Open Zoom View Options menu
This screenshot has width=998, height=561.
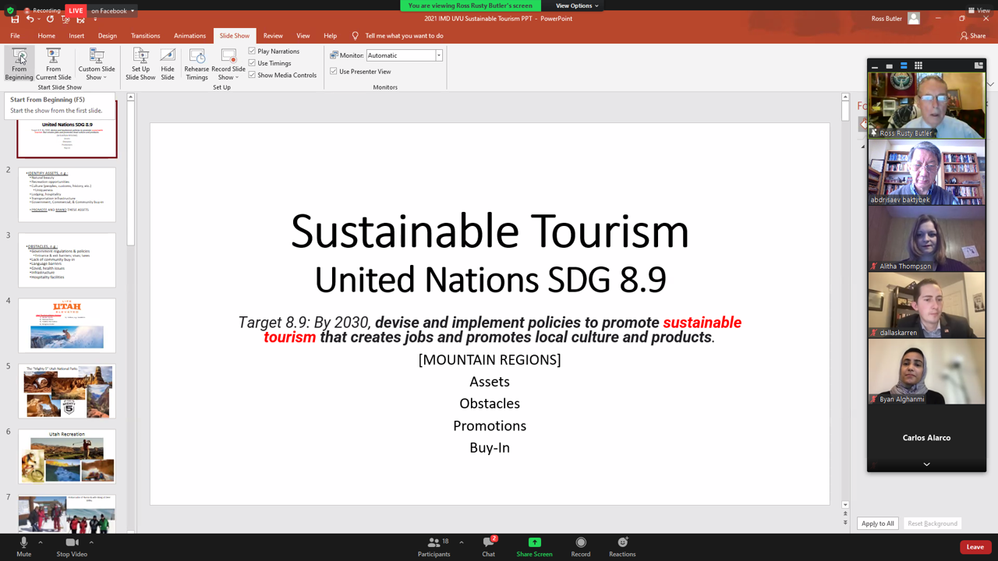point(577,5)
